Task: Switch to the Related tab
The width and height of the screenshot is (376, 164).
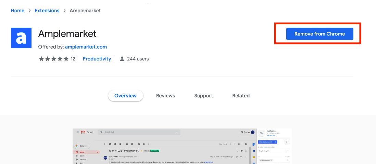Action: (x=241, y=96)
